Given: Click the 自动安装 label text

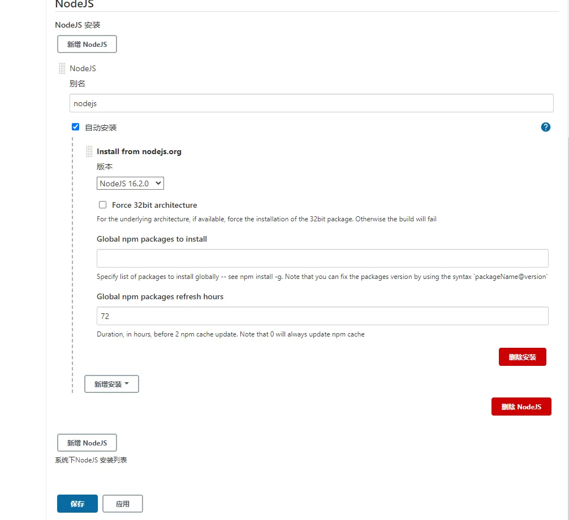Looking at the screenshot, I should [101, 128].
